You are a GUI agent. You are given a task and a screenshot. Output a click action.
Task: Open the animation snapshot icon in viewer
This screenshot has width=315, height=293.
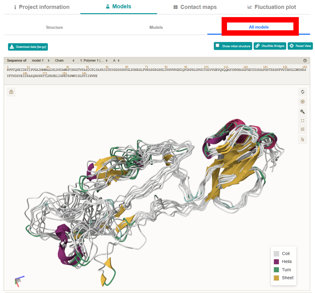[11, 92]
